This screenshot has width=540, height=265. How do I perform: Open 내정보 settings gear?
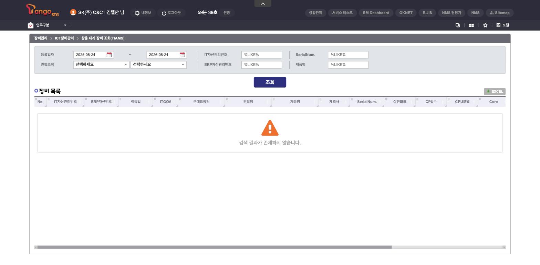click(x=143, y=13)
